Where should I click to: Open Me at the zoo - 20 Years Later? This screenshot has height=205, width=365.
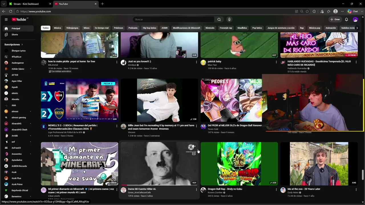tap(304, 189)
